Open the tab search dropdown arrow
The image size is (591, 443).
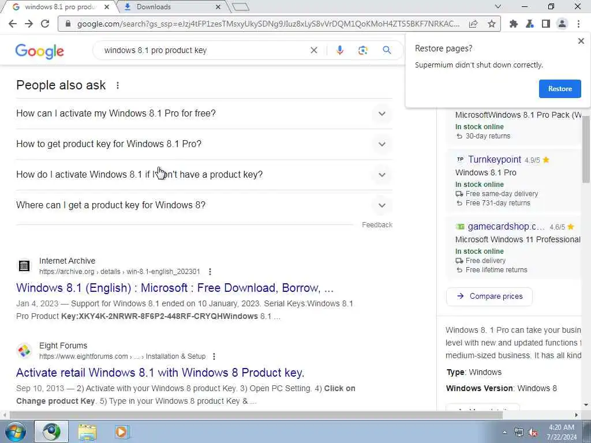click(x=498, y=7)
